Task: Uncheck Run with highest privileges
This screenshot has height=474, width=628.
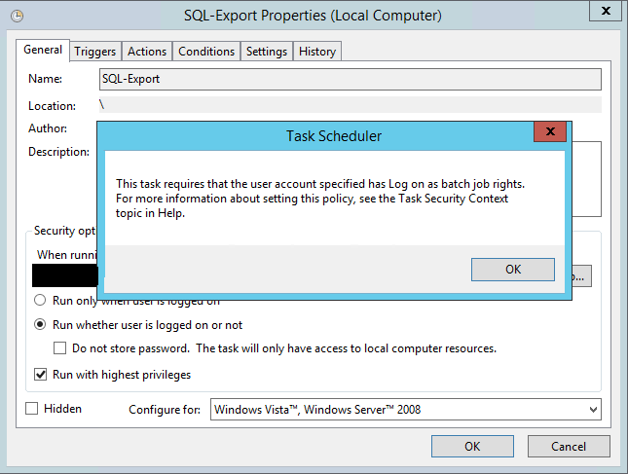Action: (x=41, y=374)
